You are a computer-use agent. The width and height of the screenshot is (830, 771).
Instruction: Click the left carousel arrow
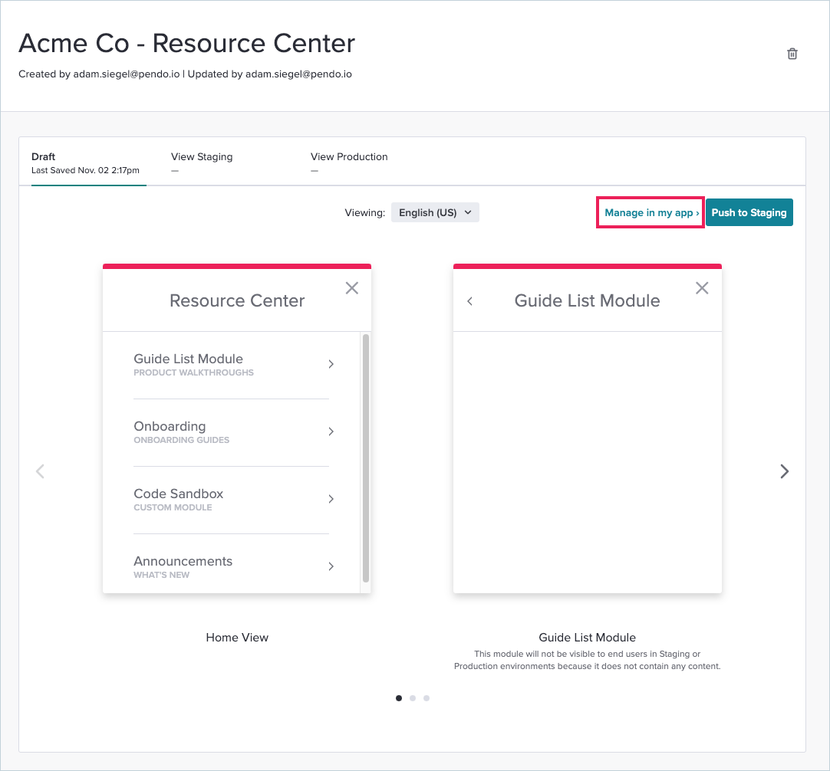click(x=40, y=471)
